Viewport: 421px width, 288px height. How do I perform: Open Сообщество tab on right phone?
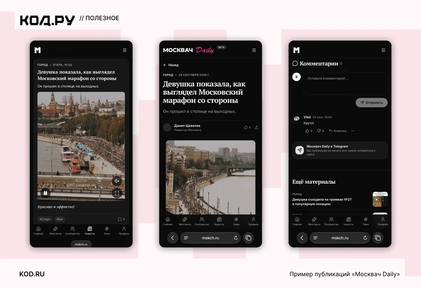pos(331,221)
